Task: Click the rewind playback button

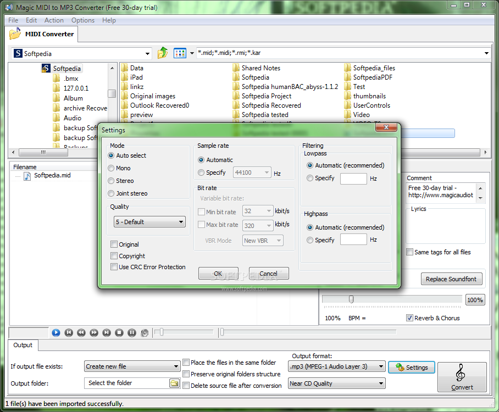Action: click(81, 333)
